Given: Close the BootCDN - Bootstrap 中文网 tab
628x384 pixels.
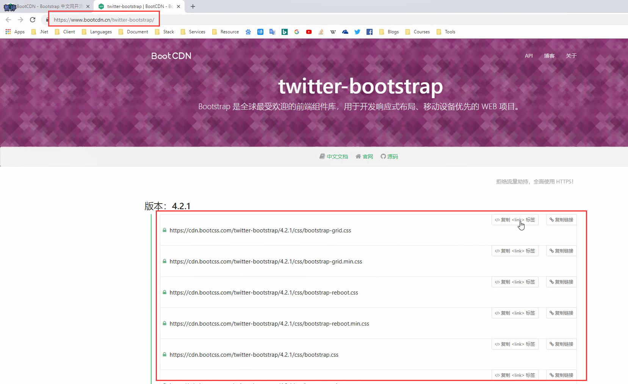Looking at the screenshot, I should [88, 6].
